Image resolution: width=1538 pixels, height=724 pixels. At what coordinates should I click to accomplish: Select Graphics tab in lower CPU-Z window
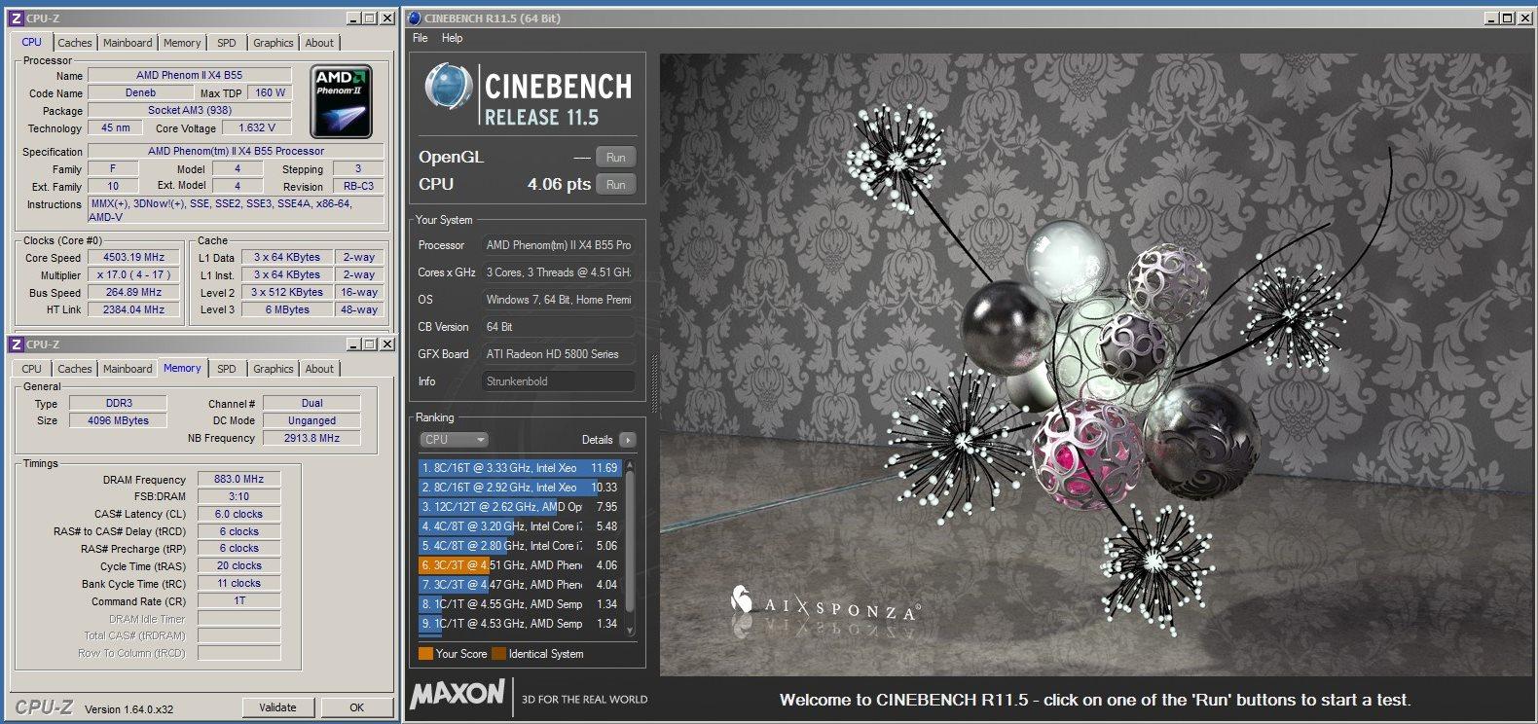coord(273,369)
